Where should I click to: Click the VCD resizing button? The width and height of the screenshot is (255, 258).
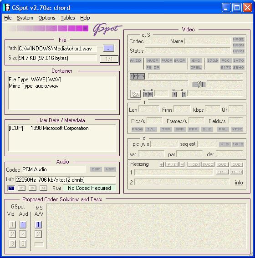[194, 164]
